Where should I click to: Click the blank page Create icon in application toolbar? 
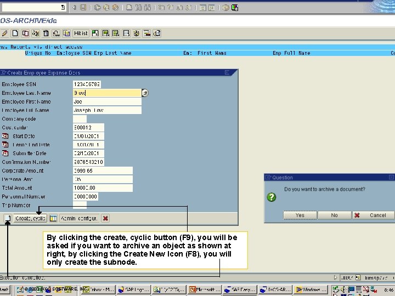(15, 33)
